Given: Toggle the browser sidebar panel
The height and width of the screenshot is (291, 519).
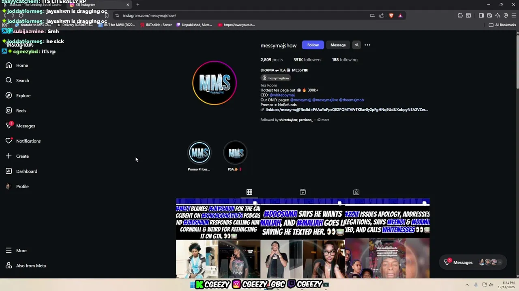Looking at the screenshot, I should click(x=481, y=15).
